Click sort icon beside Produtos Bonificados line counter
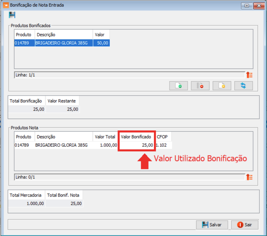 click(249, 75)
